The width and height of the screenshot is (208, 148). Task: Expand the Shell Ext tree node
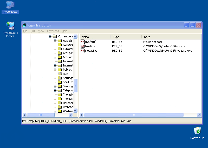[x=55, y=82]
